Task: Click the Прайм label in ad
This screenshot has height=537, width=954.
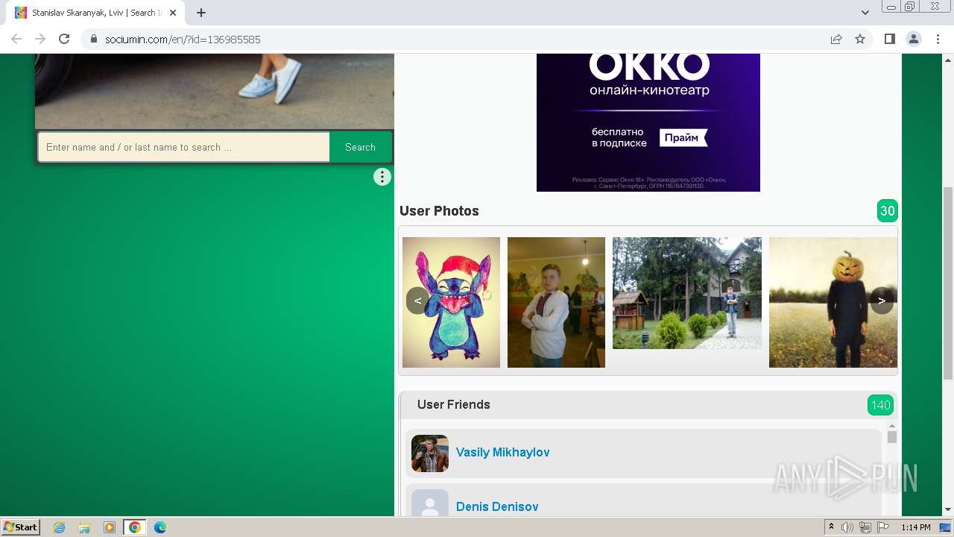Action: (683, 138)
